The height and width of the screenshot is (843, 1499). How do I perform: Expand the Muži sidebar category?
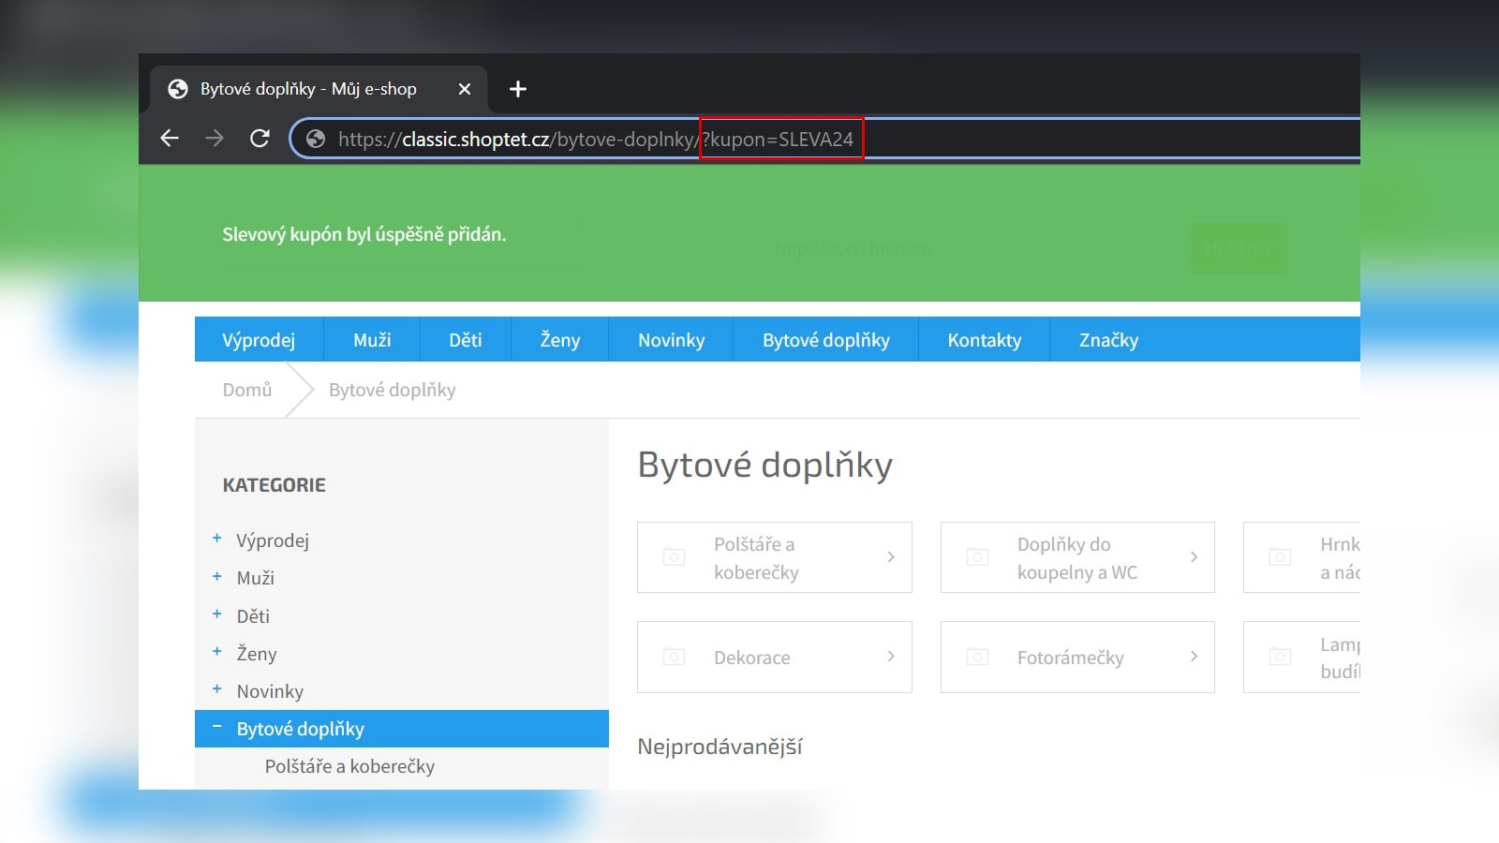(x=217, y=577)
